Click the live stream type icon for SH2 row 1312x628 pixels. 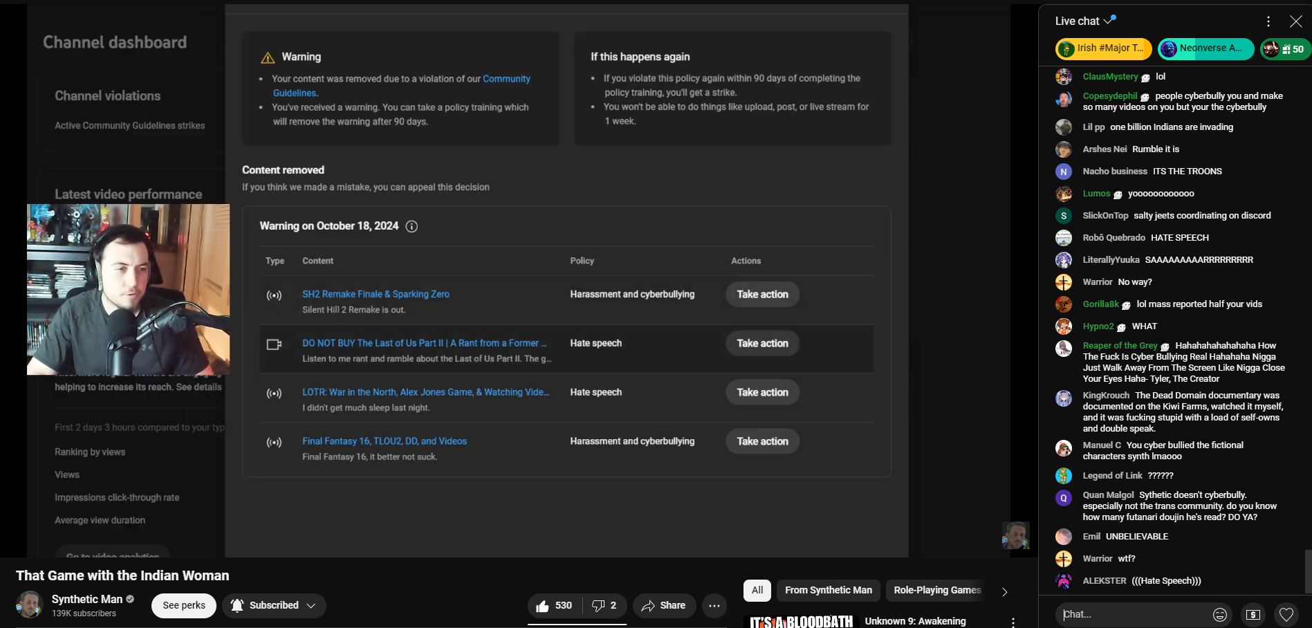pyautogui.click(x=275, y=295)
